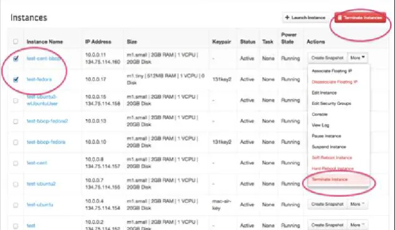Open the test-bbcp-fedora instance link
The height and width of the screenshot is (230, 395).
click(46, 142)
